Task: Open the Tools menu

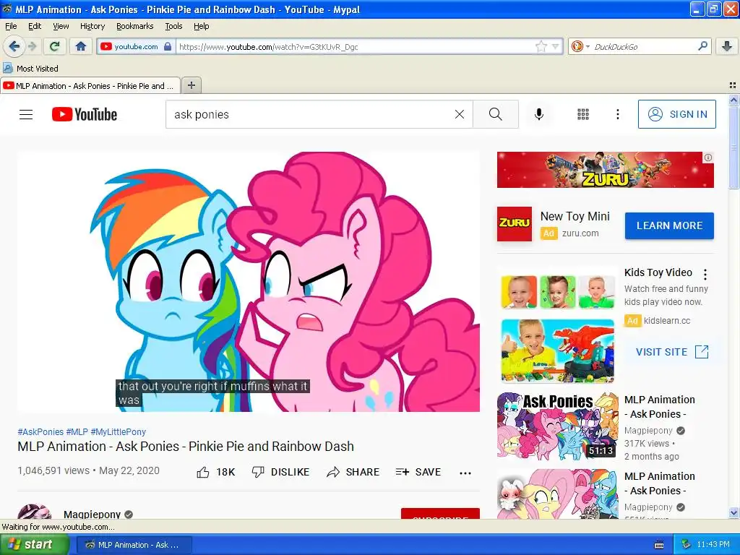Action: pyautogui.click(x=173, y=26)
